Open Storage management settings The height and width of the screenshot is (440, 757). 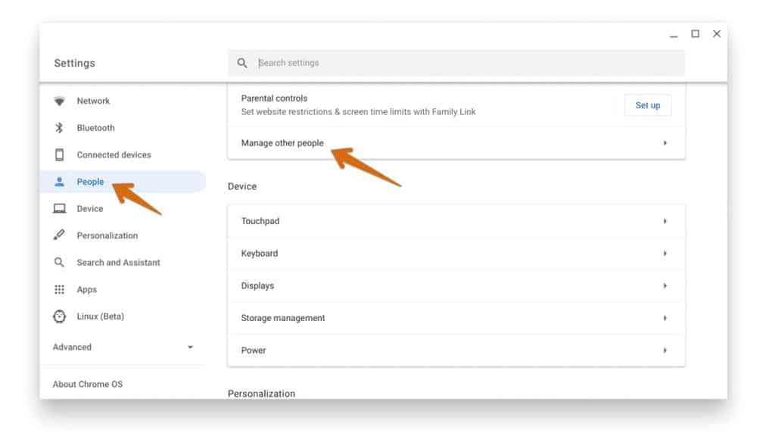tap(456, 318)
